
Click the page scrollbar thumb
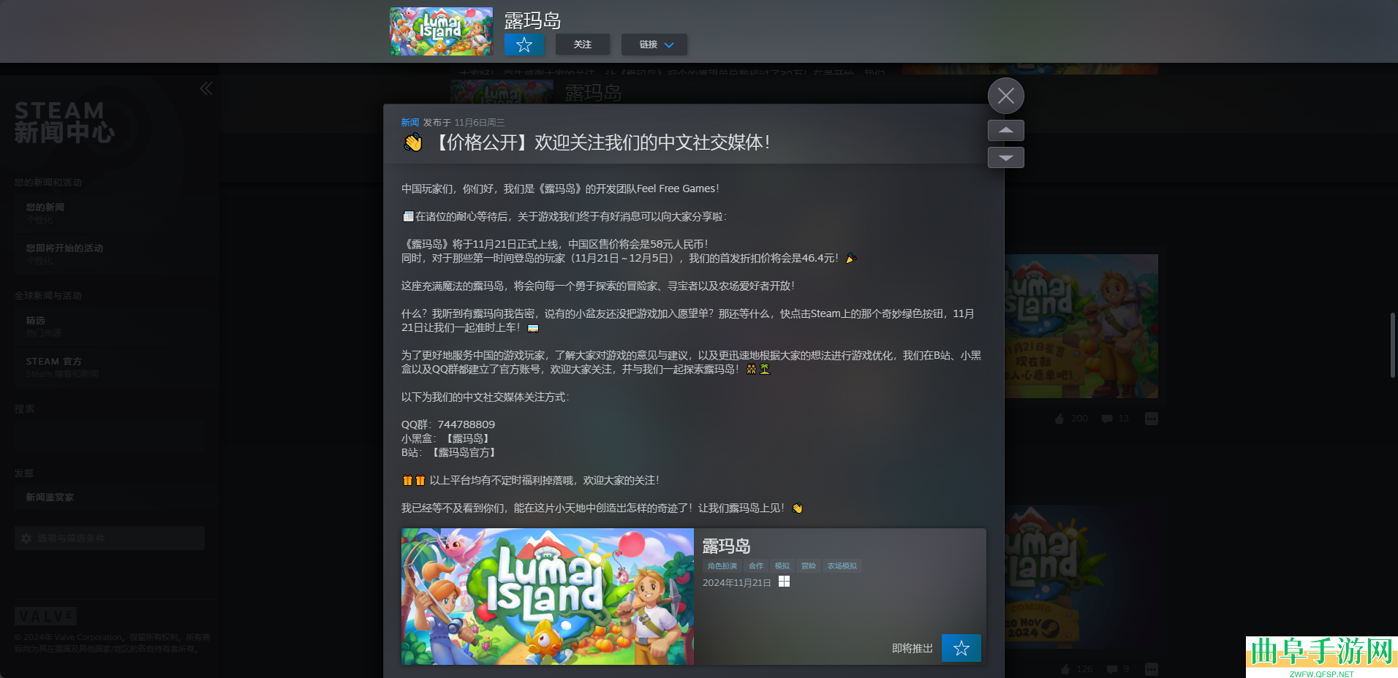tap(1393, 345)
